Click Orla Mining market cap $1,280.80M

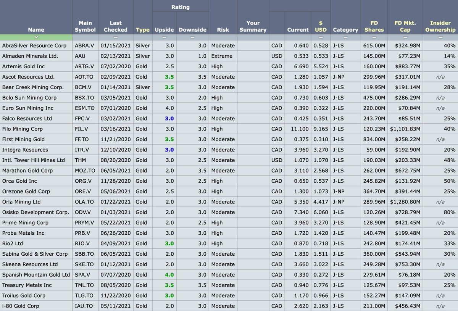coord(405,202)
